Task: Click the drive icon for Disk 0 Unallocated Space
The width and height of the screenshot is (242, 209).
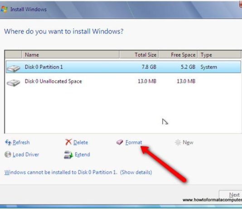Action: 14,83
